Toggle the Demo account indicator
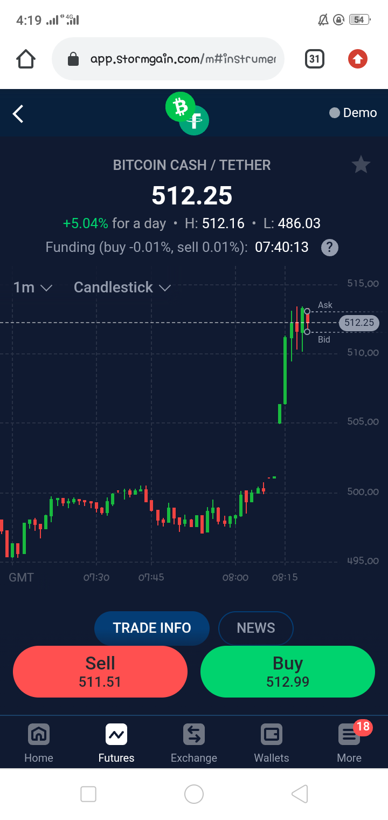The width and height of the screenshot is (388, 820). pos(353,113)
